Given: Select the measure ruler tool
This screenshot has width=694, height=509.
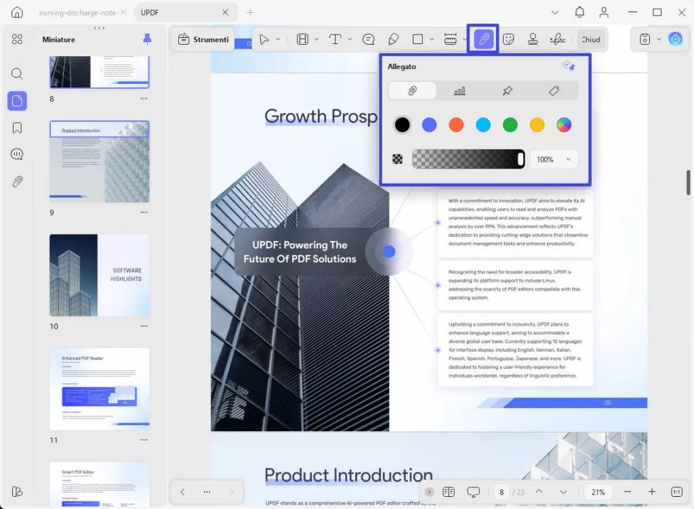Looking at the screenshot, I should 450,39.
